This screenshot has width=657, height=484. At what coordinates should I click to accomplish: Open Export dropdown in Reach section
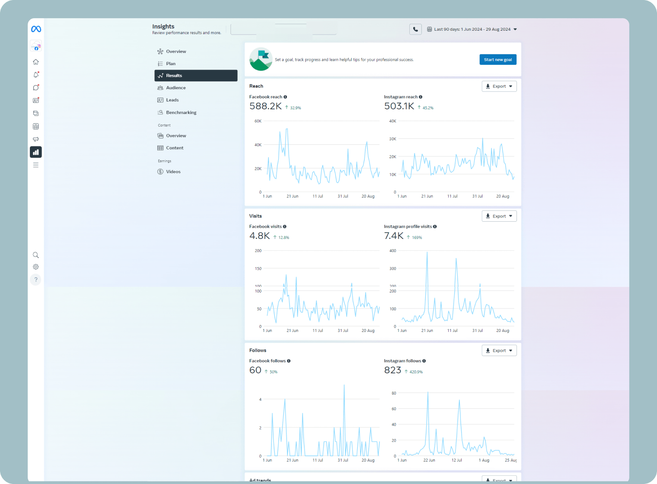pos(499,86)
